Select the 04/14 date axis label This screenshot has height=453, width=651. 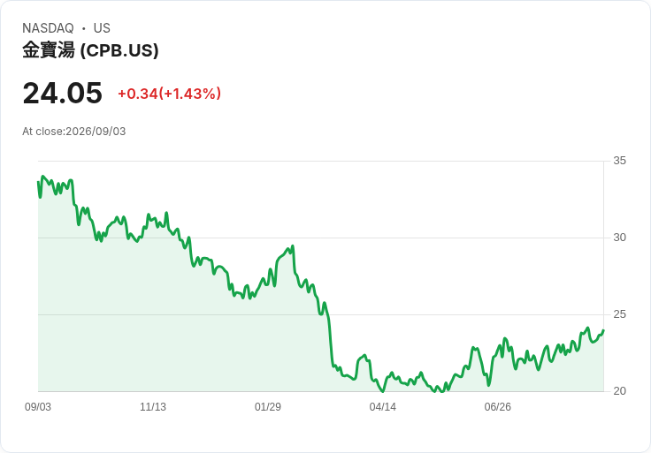382,406
